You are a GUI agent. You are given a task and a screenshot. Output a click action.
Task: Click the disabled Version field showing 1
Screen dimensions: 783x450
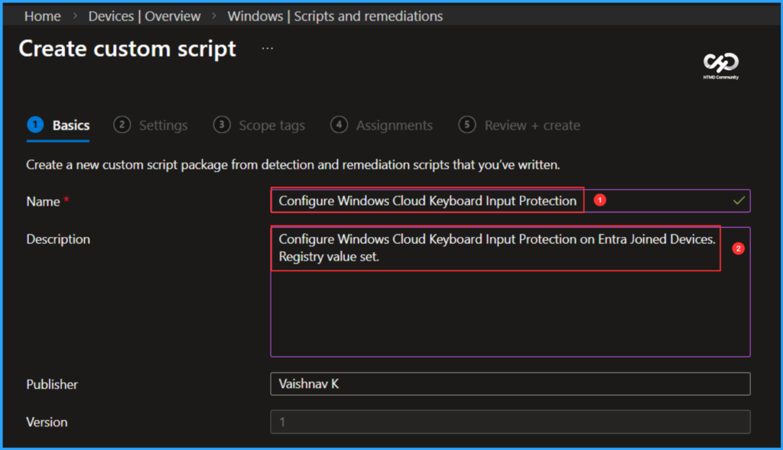point(510,422)
